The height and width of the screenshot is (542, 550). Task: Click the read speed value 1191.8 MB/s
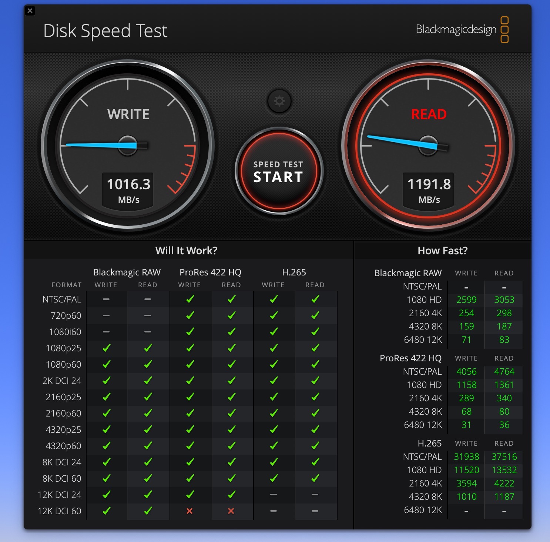pos(429,191)
